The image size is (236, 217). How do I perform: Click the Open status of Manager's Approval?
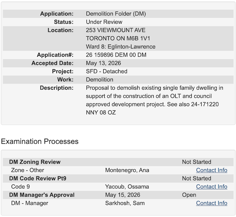(189, 195)
